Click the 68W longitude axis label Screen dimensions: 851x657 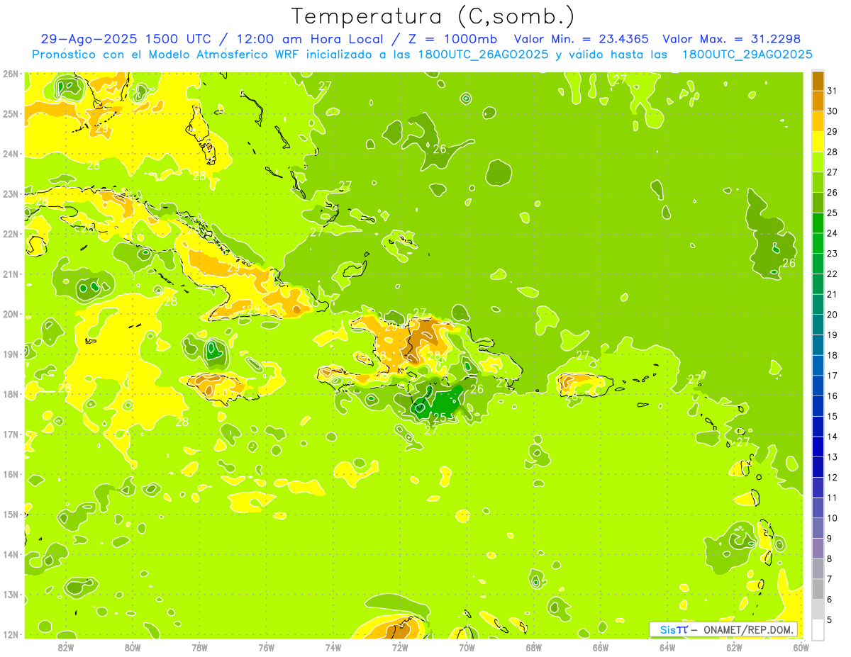click(x=534, y=647)
